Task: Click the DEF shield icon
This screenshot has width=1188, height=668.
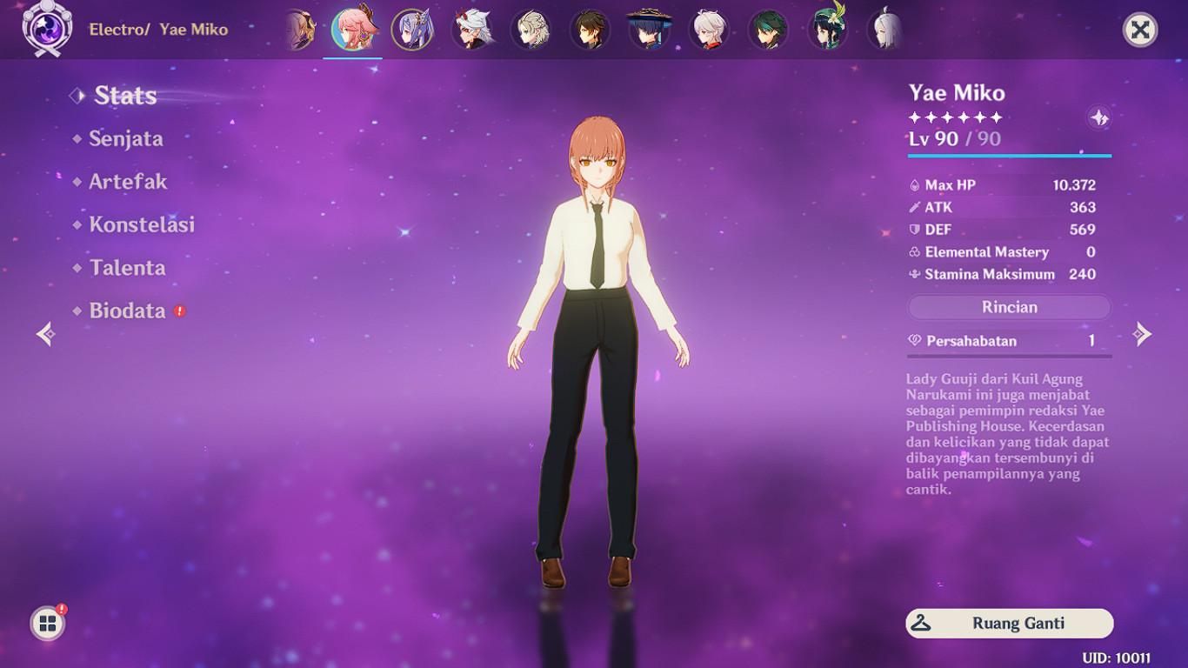Action: [914, 230]
